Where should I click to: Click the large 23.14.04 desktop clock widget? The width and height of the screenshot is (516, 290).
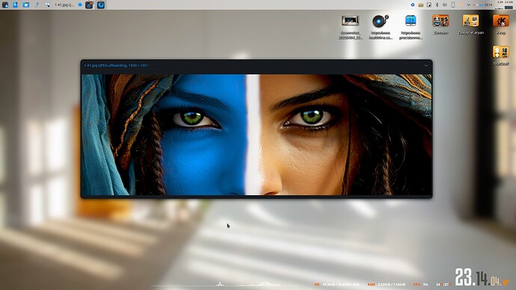point(482,277)
